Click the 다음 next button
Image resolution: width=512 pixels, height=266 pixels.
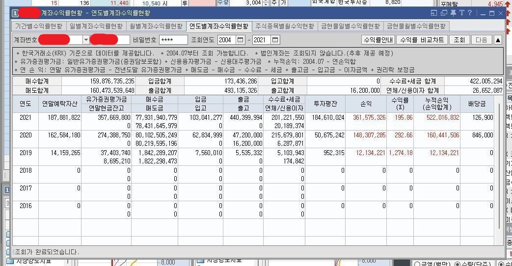[481, 40]
